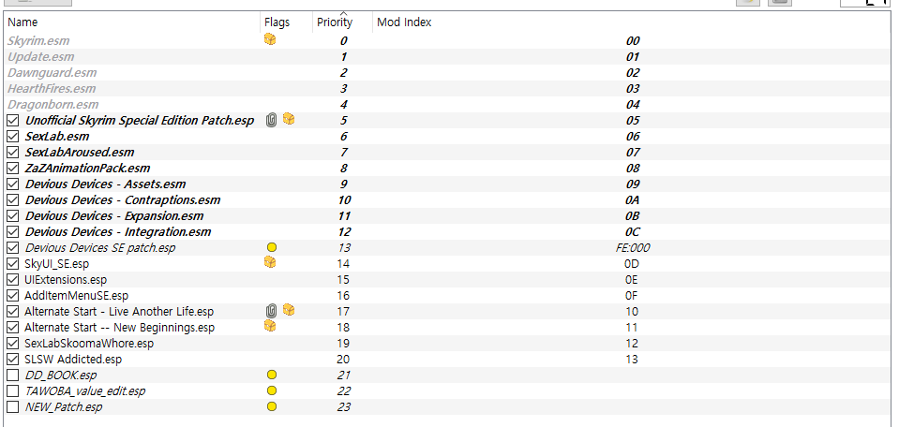
Task: Click yellow circle flag on TAWOBA_value_edit.esp
Action: pos(272,390)
